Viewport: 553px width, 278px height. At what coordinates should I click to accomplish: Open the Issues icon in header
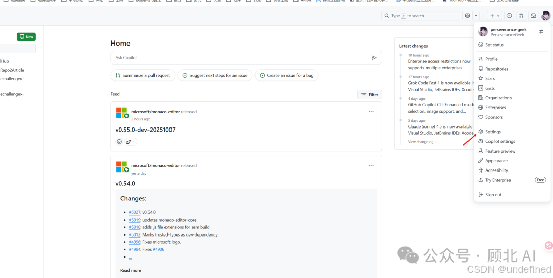509,16
